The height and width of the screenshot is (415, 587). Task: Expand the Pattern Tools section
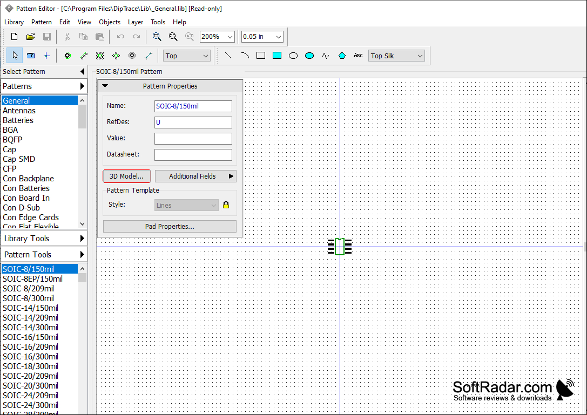tap(44, 255)
